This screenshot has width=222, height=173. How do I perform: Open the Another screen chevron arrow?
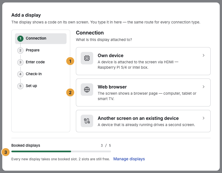[203, 118]
